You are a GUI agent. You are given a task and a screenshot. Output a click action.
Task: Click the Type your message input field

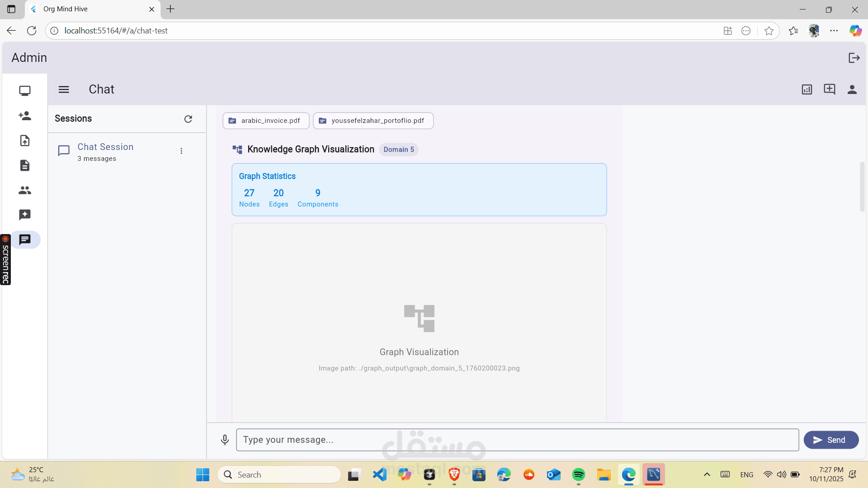(x=517, y=440)
